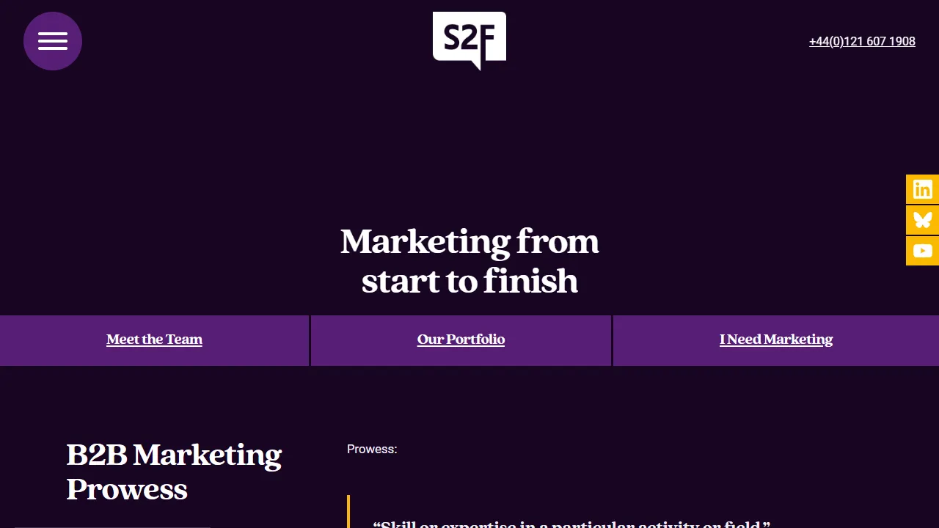Viewport: 939px width, 528px height.
Task: Select the LinkedIn icon in the sidebar
Action: coord(922,188)
